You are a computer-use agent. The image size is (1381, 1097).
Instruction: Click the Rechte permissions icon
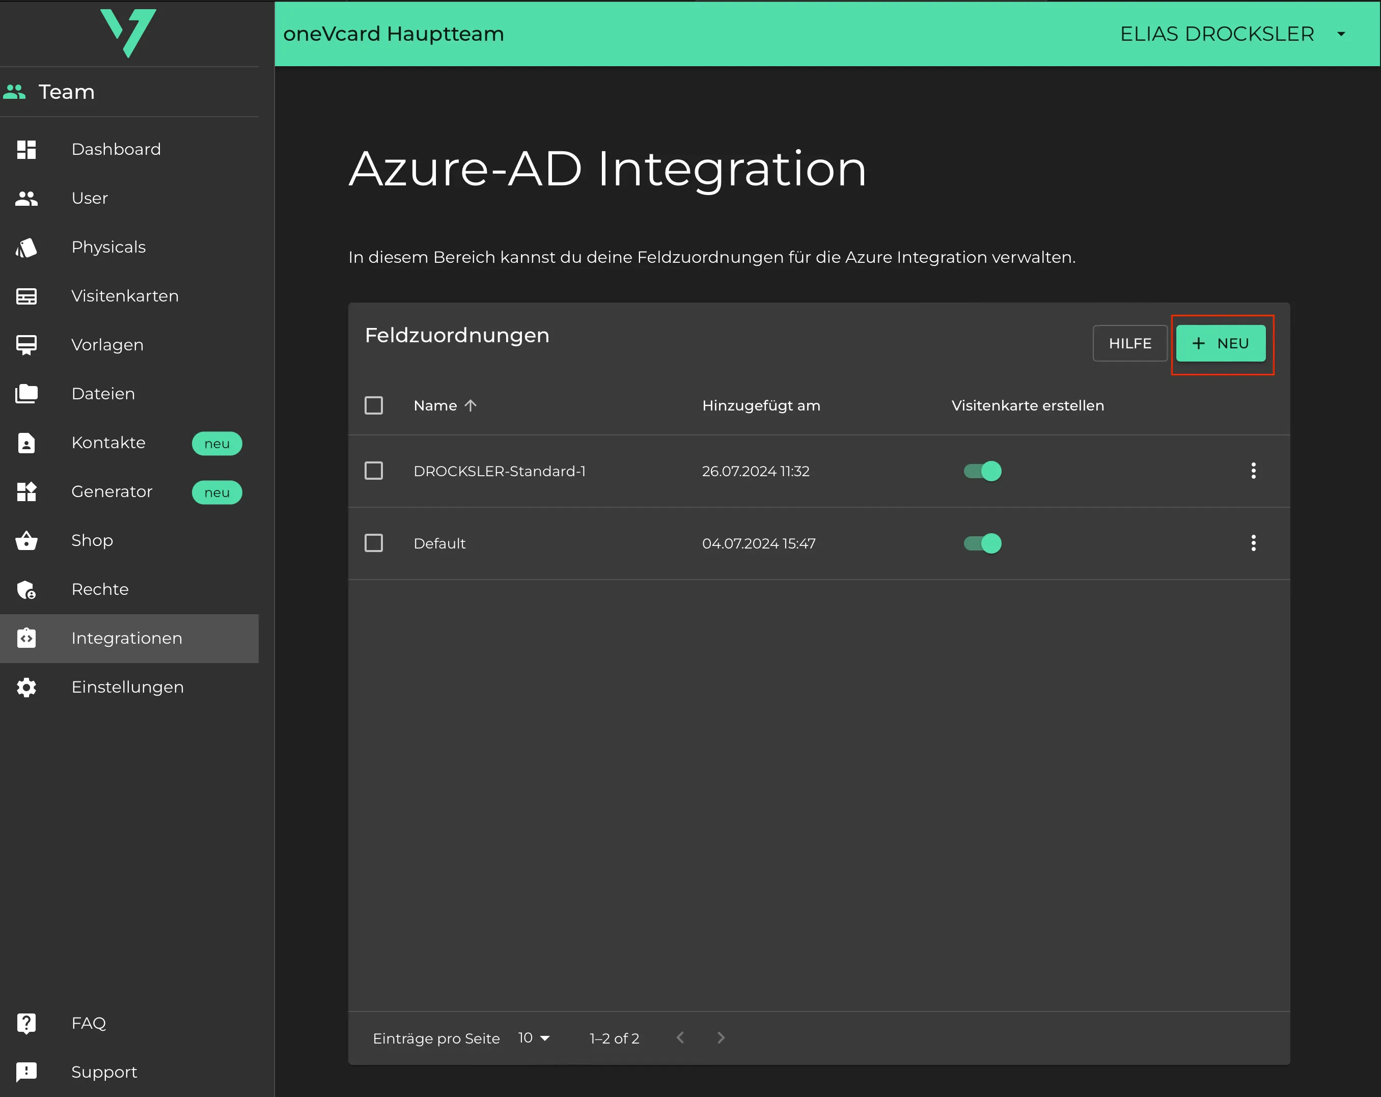click(28, 588)
